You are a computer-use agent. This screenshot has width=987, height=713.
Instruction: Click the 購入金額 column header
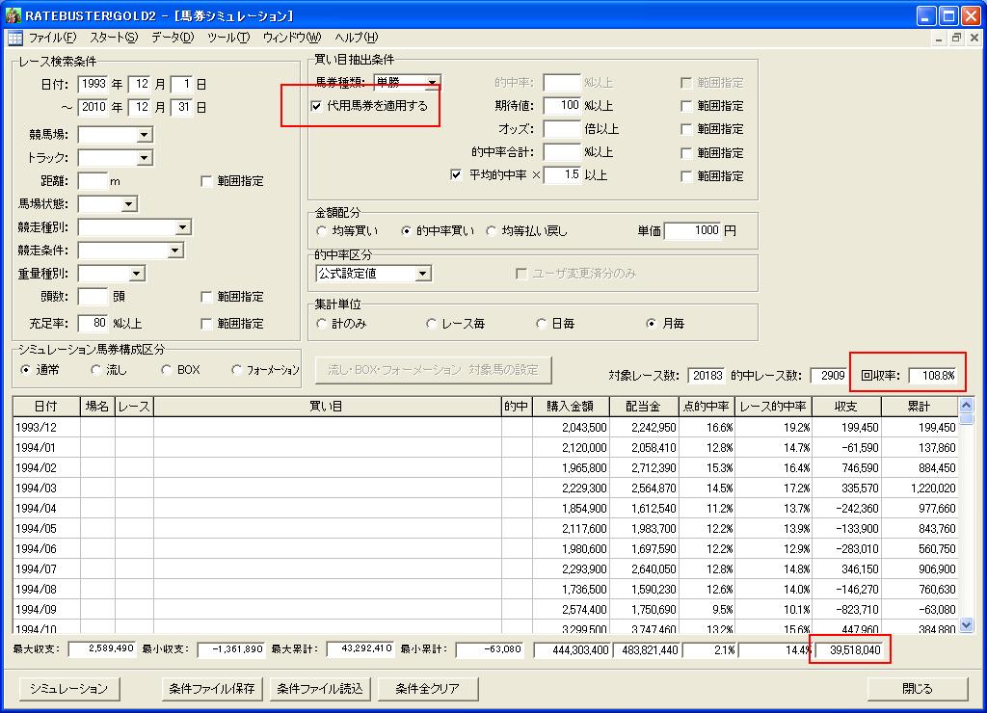click(571, 407)
